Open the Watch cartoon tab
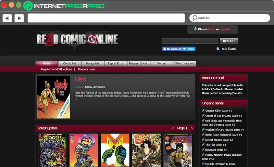The width and height of the screenshot is (274, 167). (184, 63)
